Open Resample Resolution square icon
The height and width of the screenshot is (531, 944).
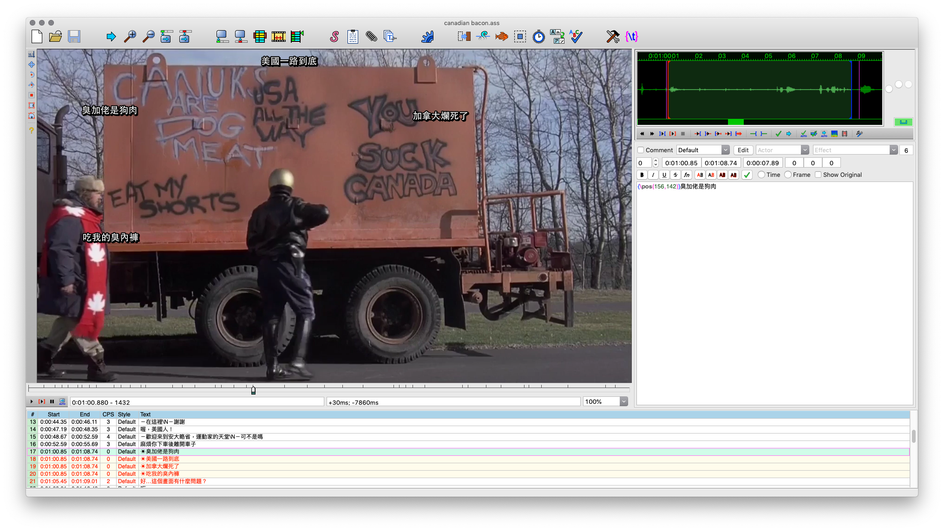pos(520,36)
